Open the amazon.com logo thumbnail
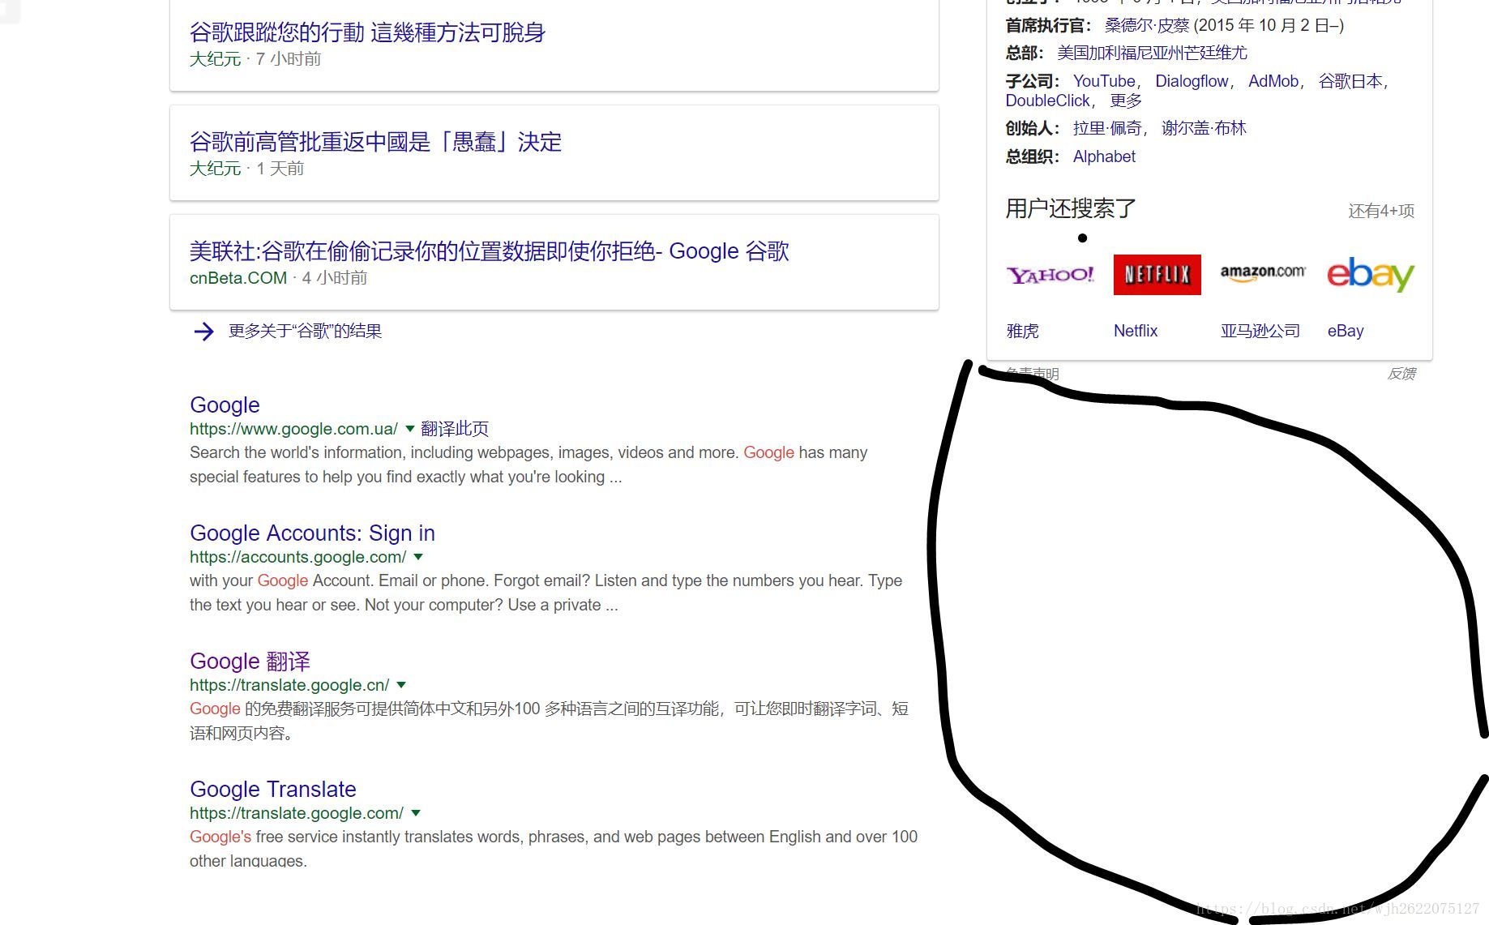 point(1264,275)
